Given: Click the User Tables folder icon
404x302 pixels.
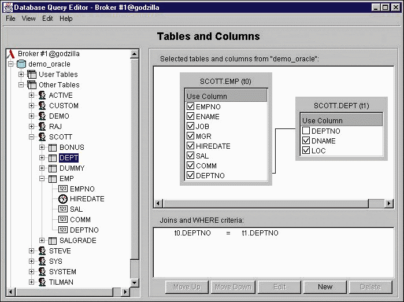Looking at the screenshot, I should point(32,75).
